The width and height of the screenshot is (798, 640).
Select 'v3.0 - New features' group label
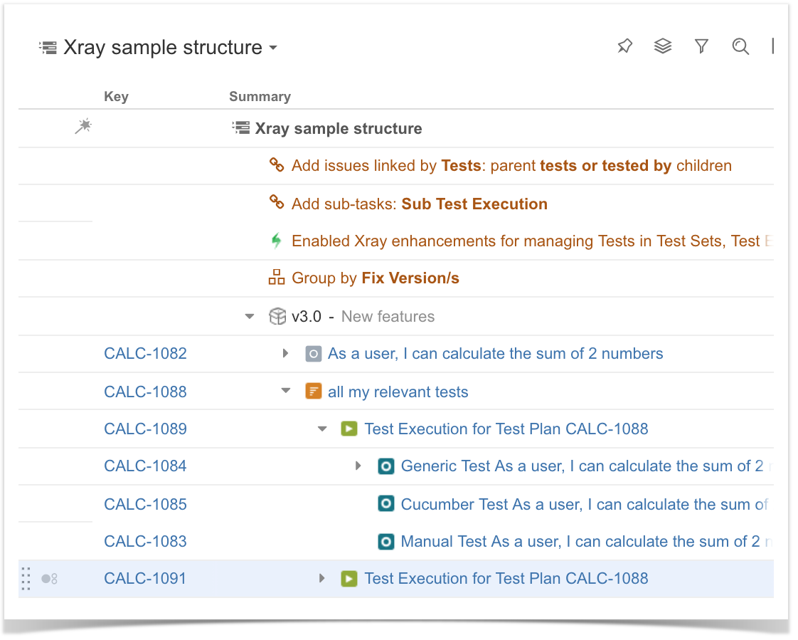coord(363,316)
